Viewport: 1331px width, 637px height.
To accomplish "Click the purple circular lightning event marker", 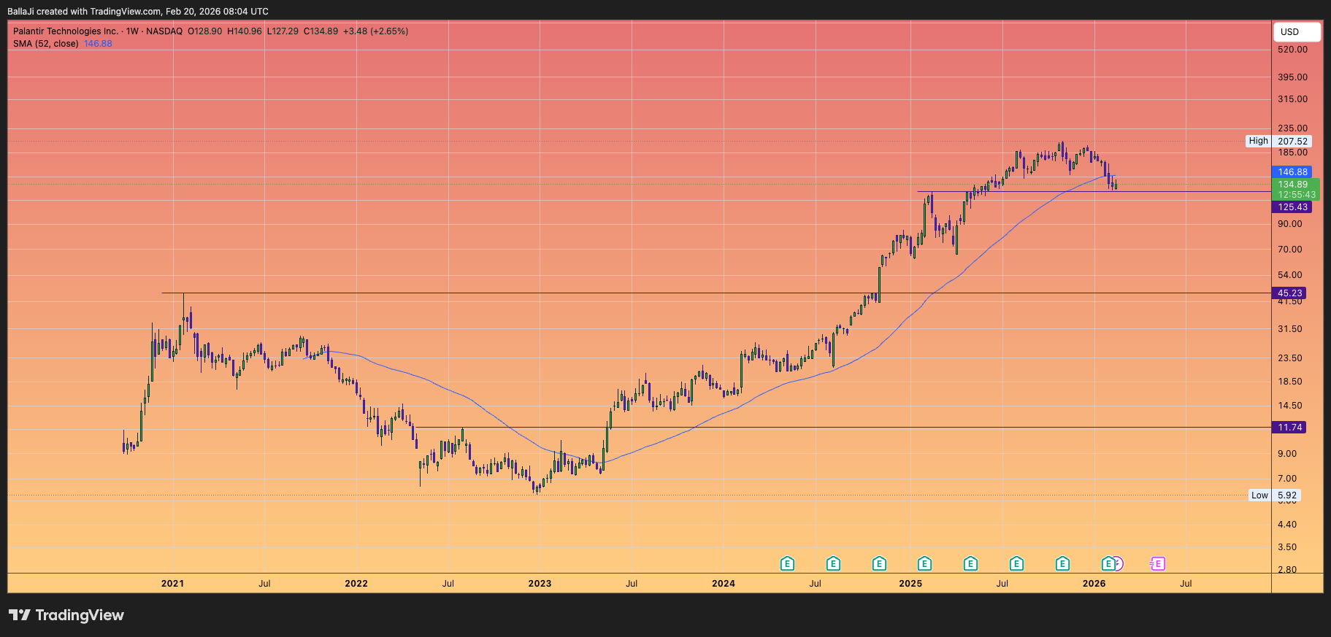I will (x=1118, y=563).
